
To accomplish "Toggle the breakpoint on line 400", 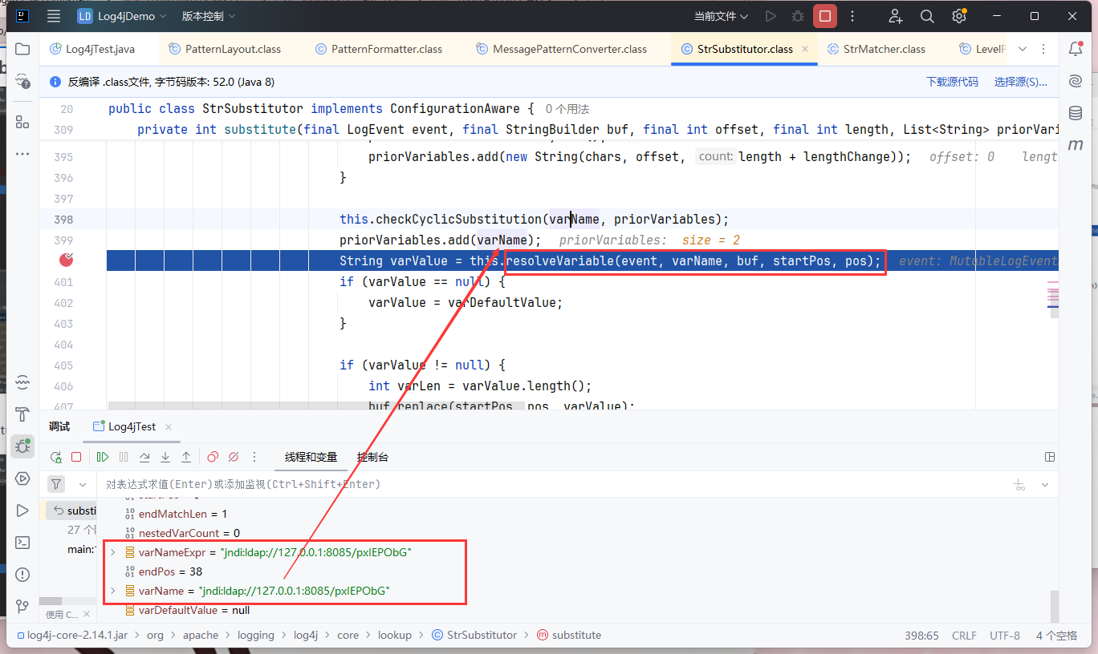I will [x=67, y=260].
